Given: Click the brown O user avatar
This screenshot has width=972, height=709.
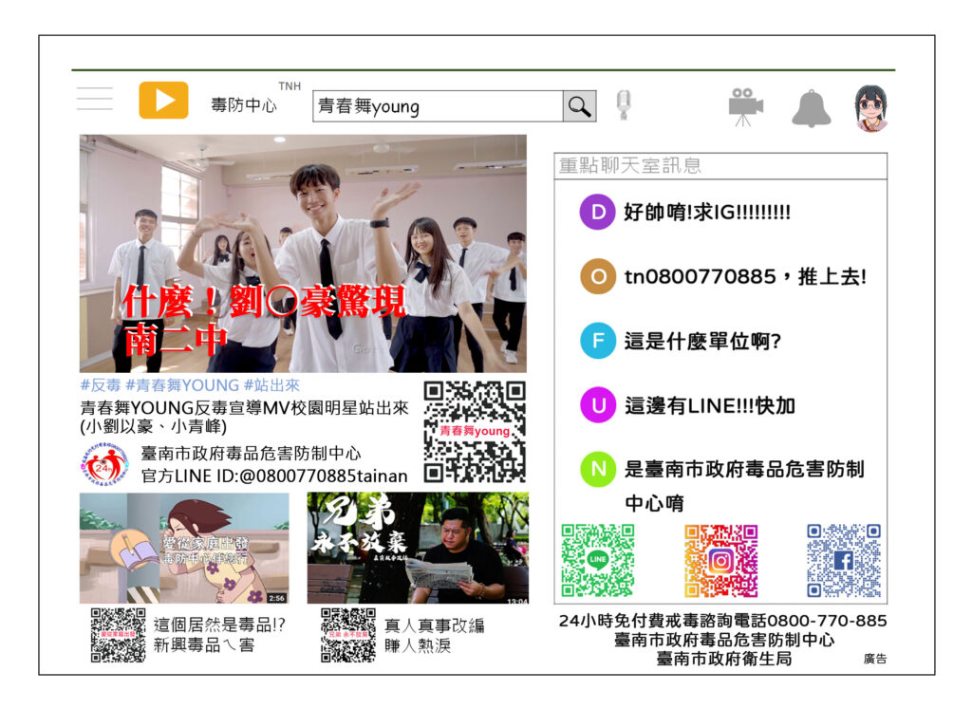Looking at the screenshot, I should 598,276.
